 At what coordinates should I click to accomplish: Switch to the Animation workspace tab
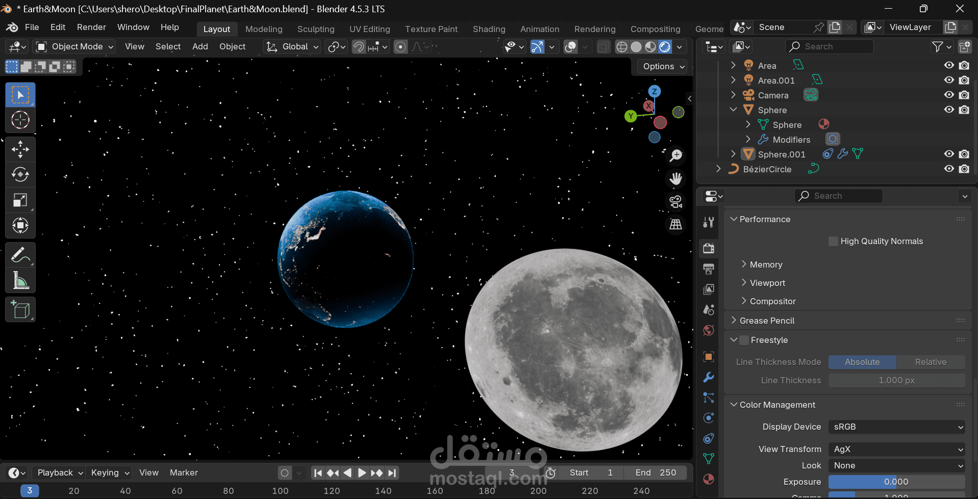point(540,29)
